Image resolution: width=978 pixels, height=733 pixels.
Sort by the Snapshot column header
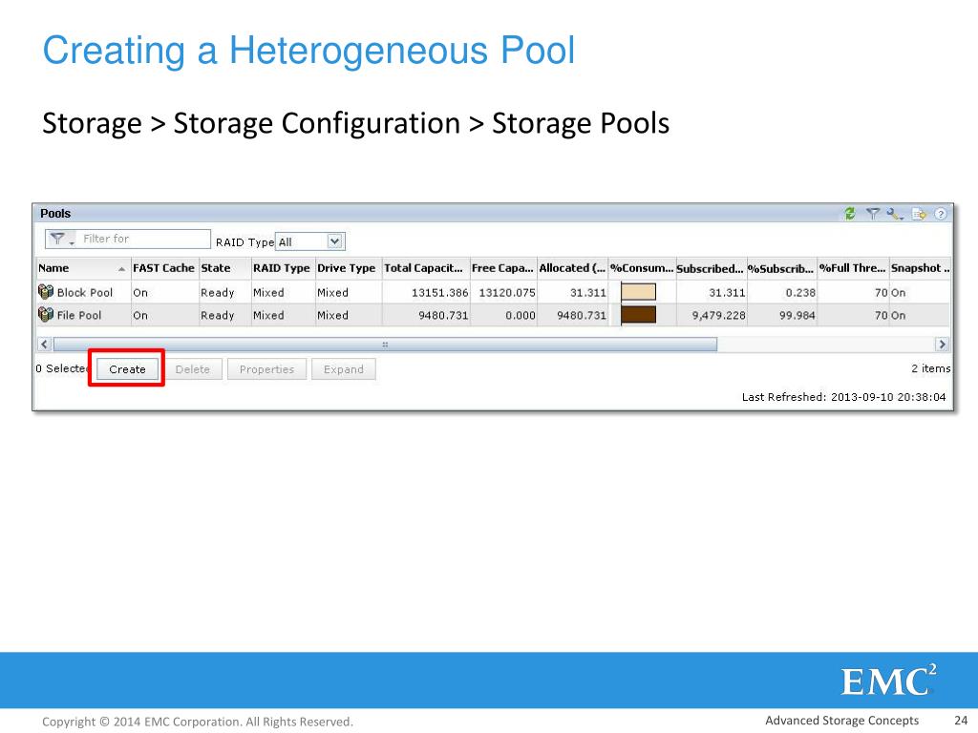click(x=920, y=268)
